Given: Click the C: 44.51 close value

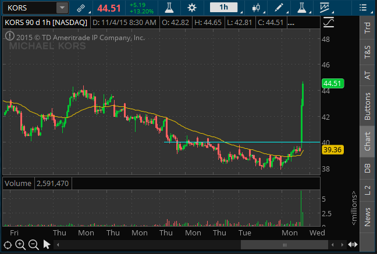Looking at the screenshot, I should [271, 23].
